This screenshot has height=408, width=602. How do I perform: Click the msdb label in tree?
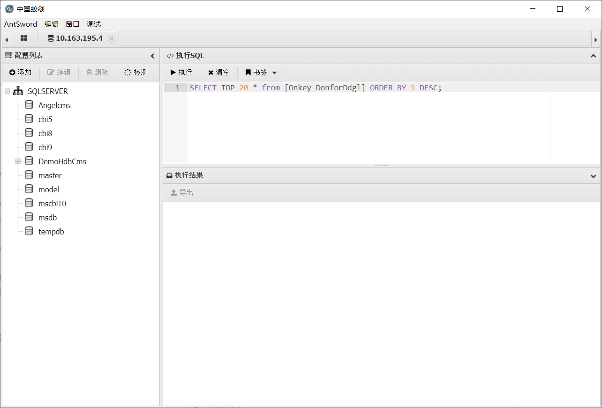click(48, 218)
